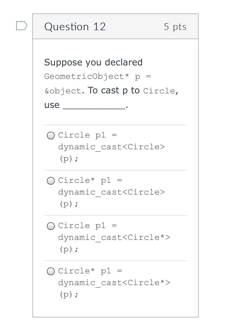Select radio for "Circle p1 = dynamic_cast<Circle>(p);"
This screenshot has width=231, height=320.
pos(51,136)
